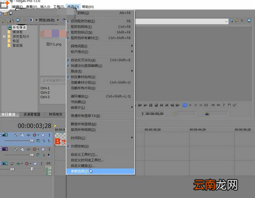Open track 1 Track FX icon
Image resolution: width=255 pixels, height=198 pixels.
tap(29, 135)
